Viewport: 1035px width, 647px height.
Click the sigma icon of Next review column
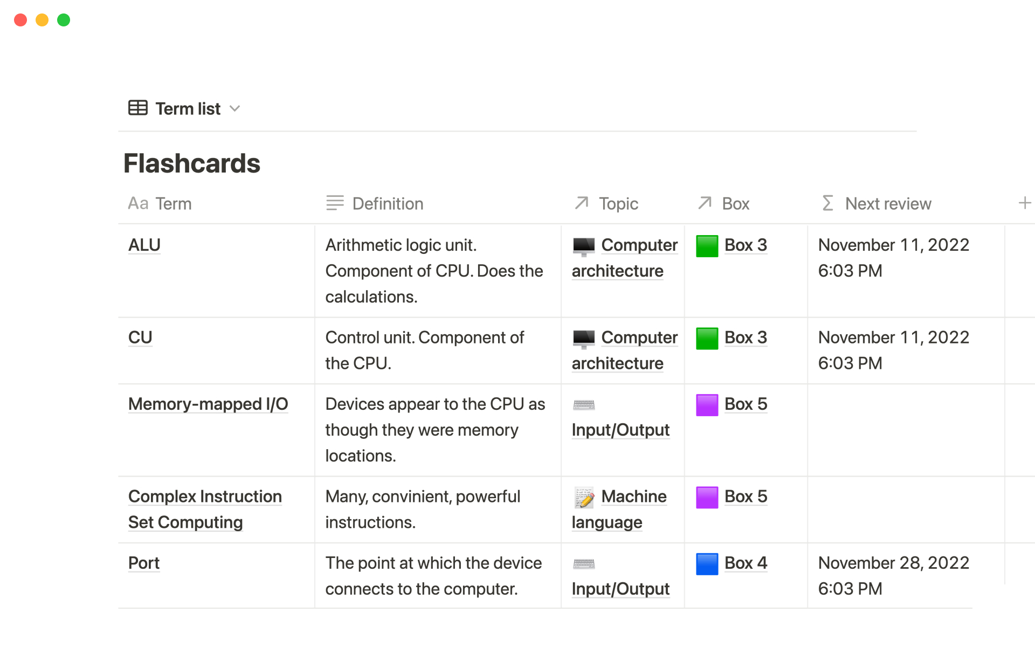827,203
